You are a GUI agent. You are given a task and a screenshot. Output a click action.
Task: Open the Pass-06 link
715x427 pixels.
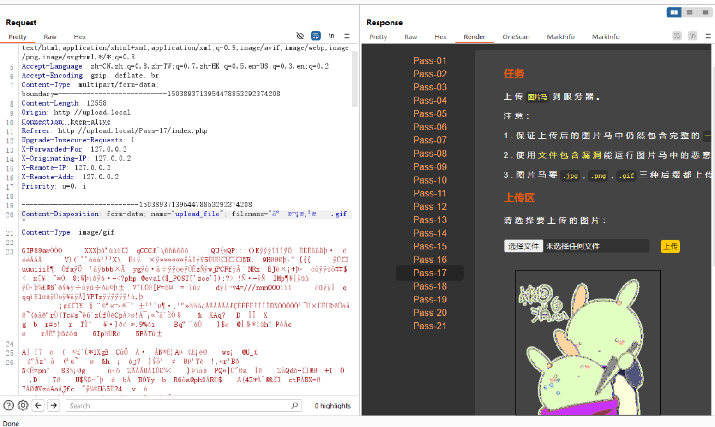pyautogui.click(x=430, y=127)
